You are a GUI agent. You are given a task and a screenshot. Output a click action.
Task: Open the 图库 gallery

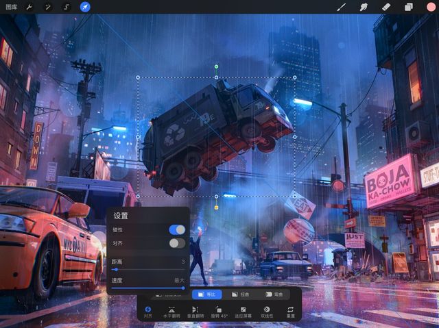tap(12, 7)
